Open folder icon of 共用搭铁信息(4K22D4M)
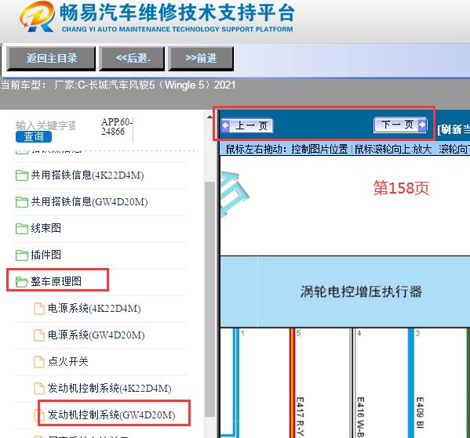 click(22, 176)
